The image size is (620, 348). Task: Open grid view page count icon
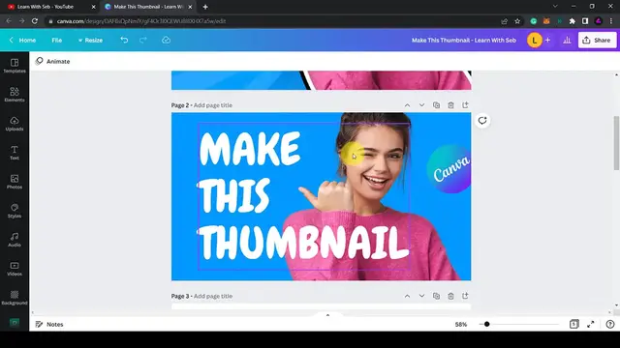[574, 324]
